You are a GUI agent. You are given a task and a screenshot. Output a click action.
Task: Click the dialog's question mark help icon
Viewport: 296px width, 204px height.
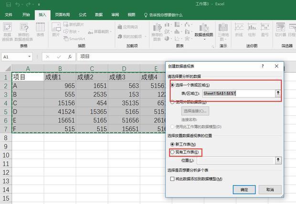263,66
